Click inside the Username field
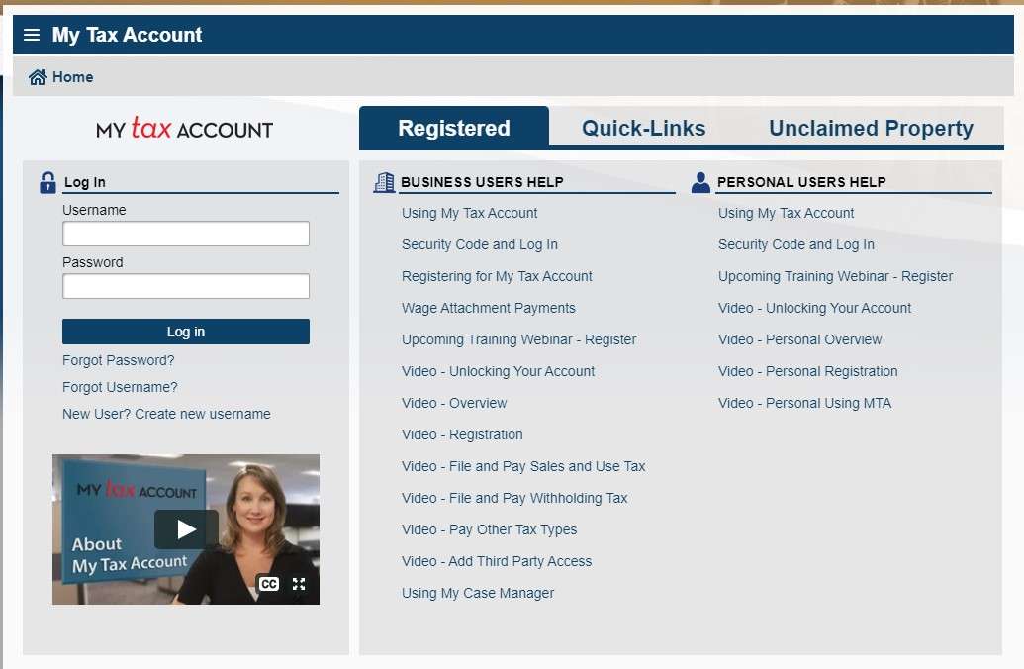The image size is (1024, 669). point(185,234)
